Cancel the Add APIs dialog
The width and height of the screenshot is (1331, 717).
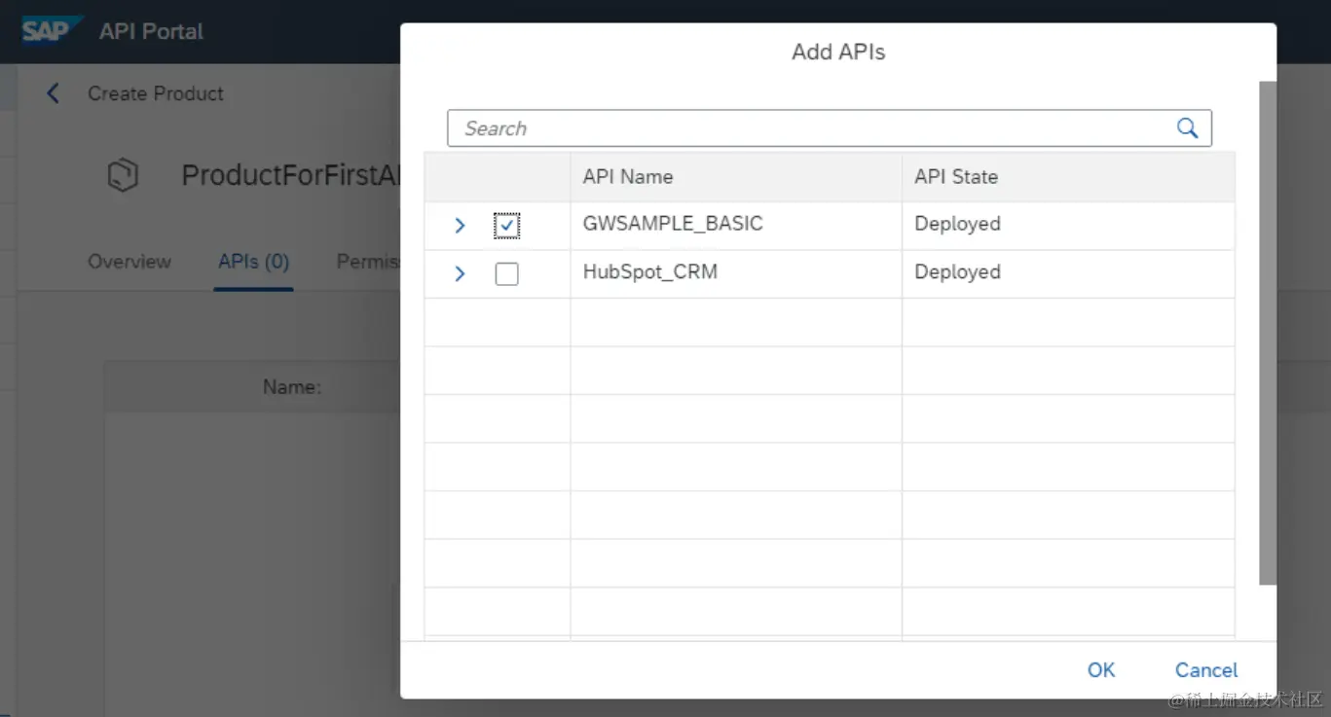pos(1205,669)
